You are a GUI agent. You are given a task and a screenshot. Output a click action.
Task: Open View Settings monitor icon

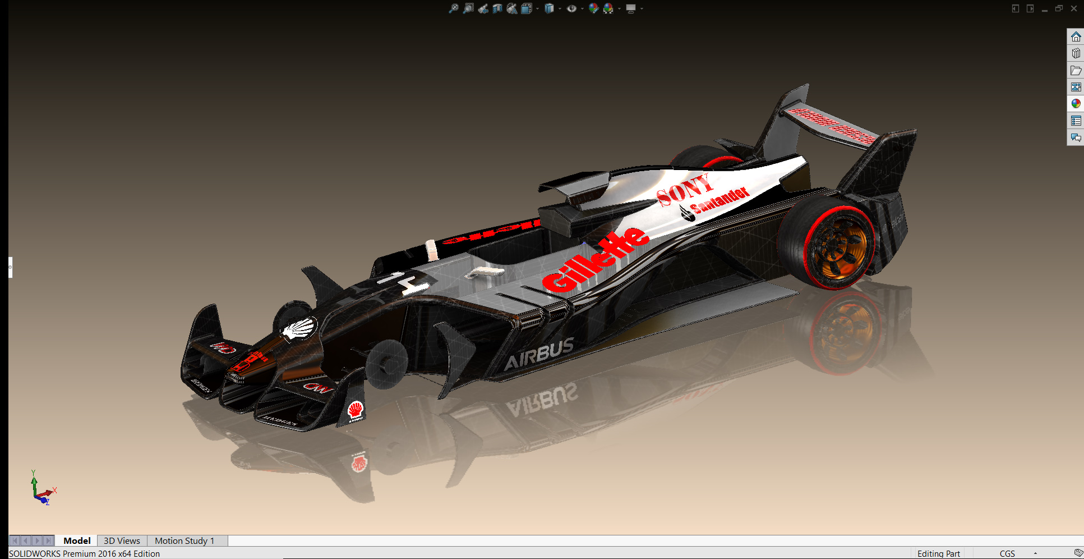pyautogui.click(x=631, y=8)
